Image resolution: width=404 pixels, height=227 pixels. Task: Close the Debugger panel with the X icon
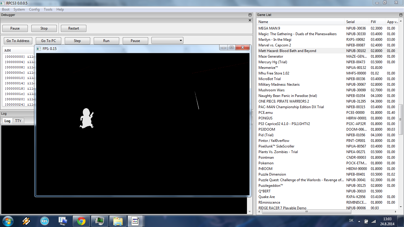pos(250,20)
